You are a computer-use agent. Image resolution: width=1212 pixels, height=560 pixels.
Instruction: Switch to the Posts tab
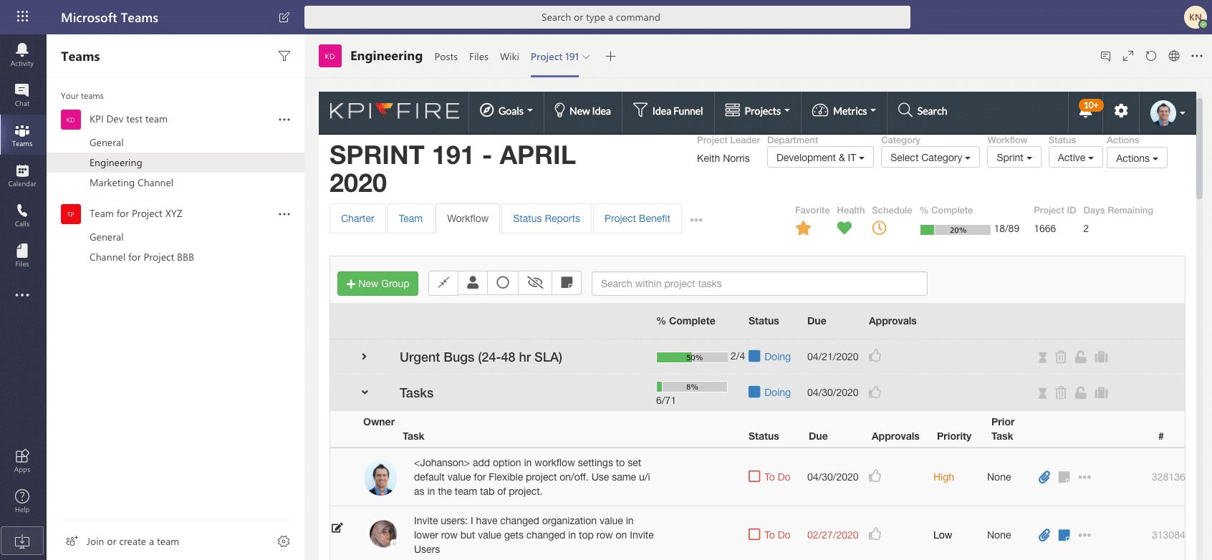[446, 57]
